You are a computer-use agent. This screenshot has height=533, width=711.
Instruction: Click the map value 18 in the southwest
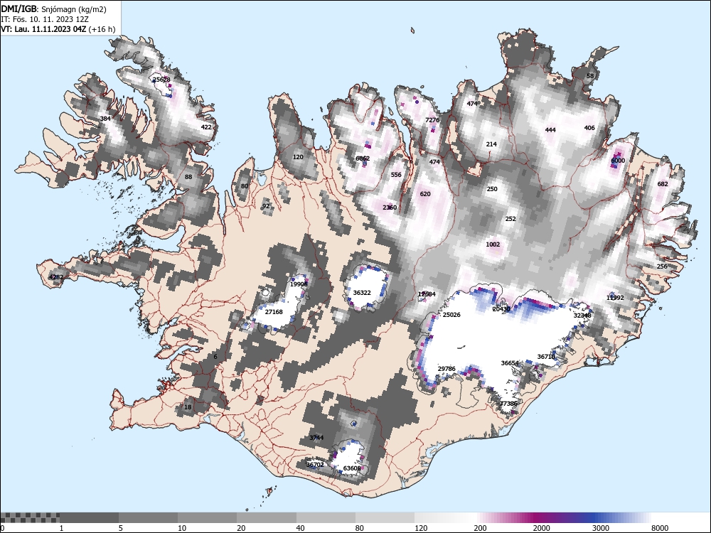pos(188,407)
